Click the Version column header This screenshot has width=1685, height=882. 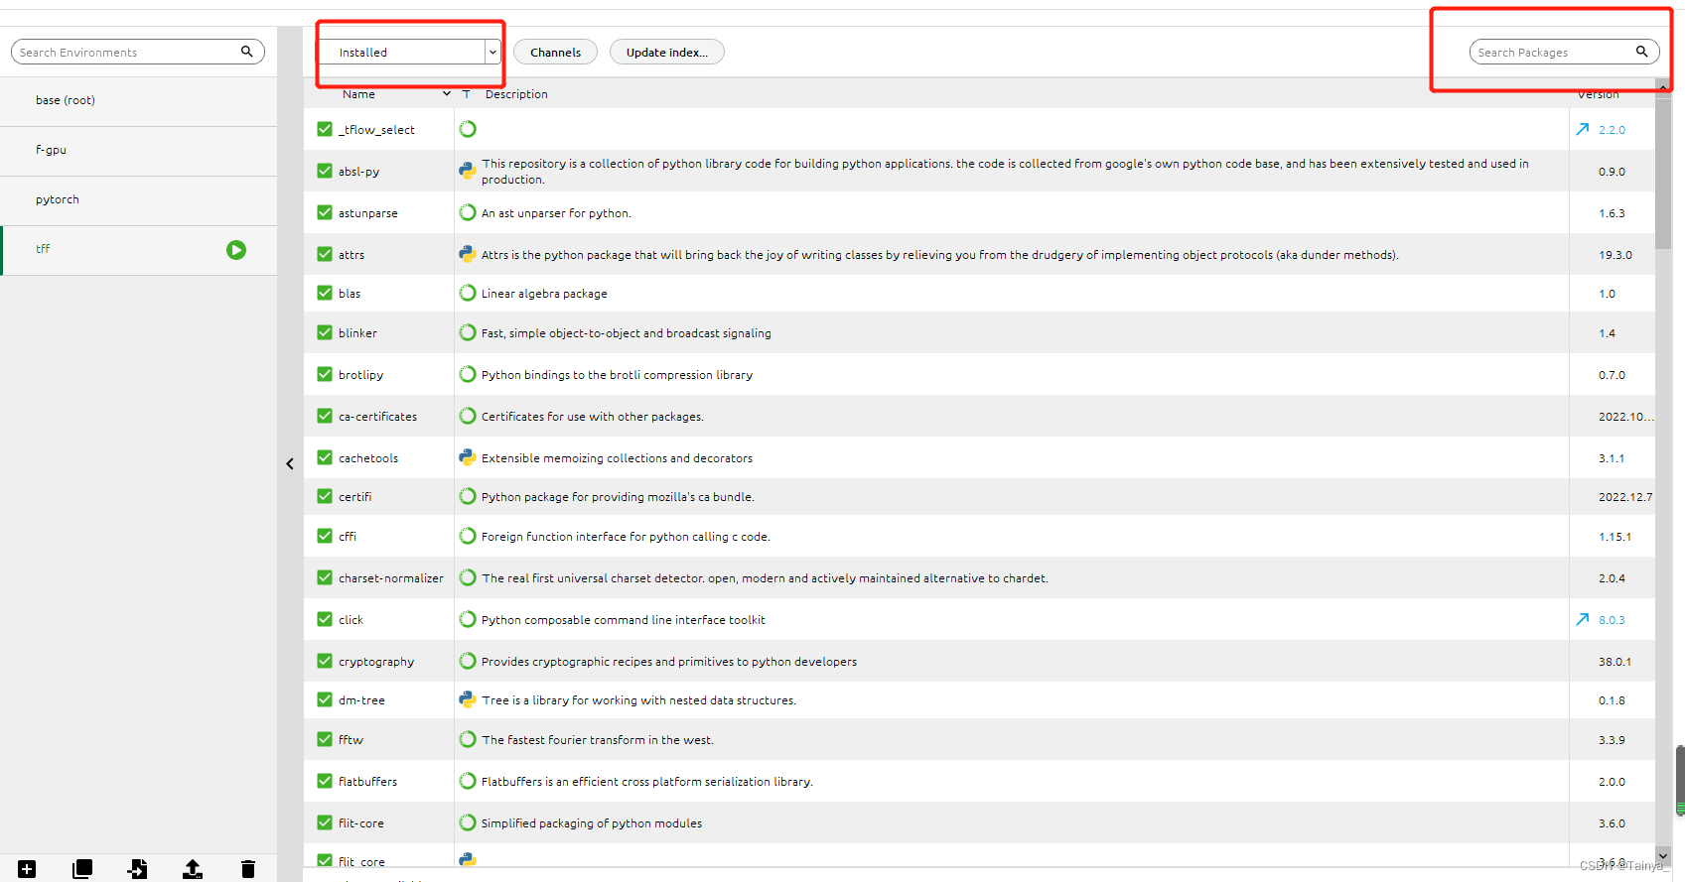[1598, 94]
